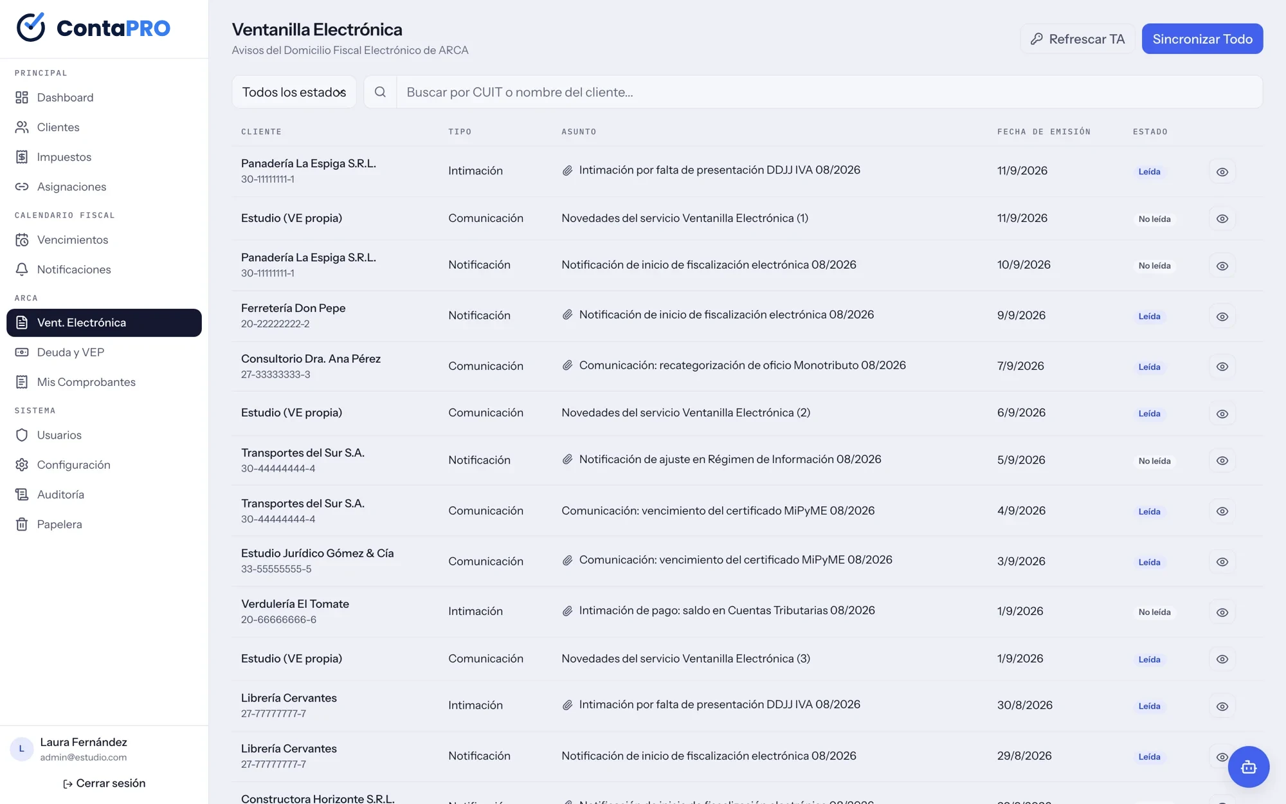Image resolution: width=1286 pixels, height=804 pixels.
Task: Open Dashboard in the sidebar
Action: 104,97
